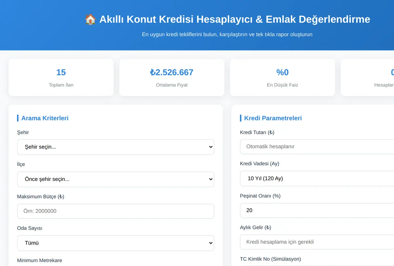Screen dimensions: 394x266
Task: Click the Kredi Parametreleri section heading
Action: [x=273, y=118]
